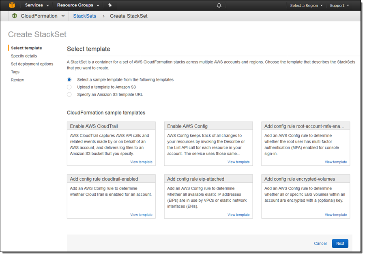Click the AWS orange cube logo
This screenshot has height=256, width=365.
point(12,5)
